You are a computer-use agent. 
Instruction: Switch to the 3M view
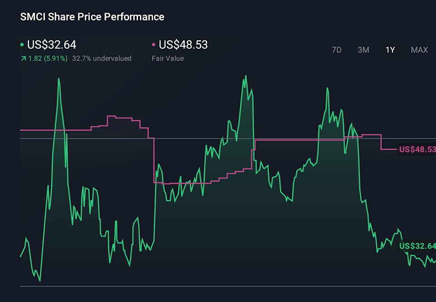tap(363, 50)
